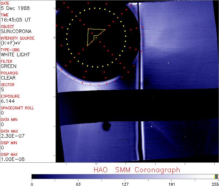Image resolution: width=219 pixels, height=186 pixels.
Task: Click the HAO SMM Coronagraph title
Action: pyautogui.click(x=137, y=170)
